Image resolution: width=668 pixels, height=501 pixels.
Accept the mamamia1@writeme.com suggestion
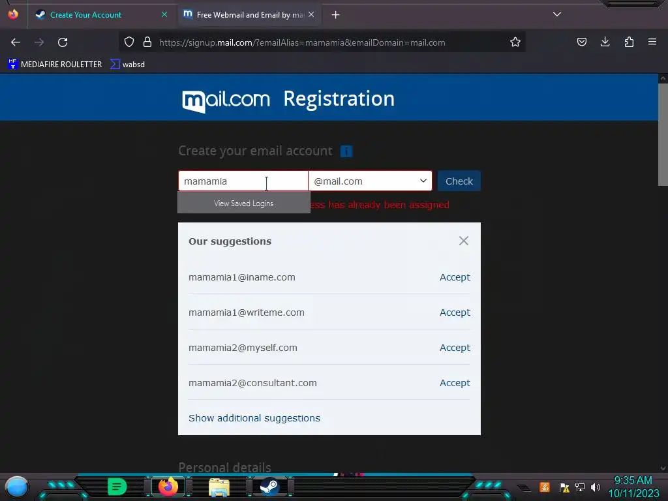point(455,312)
